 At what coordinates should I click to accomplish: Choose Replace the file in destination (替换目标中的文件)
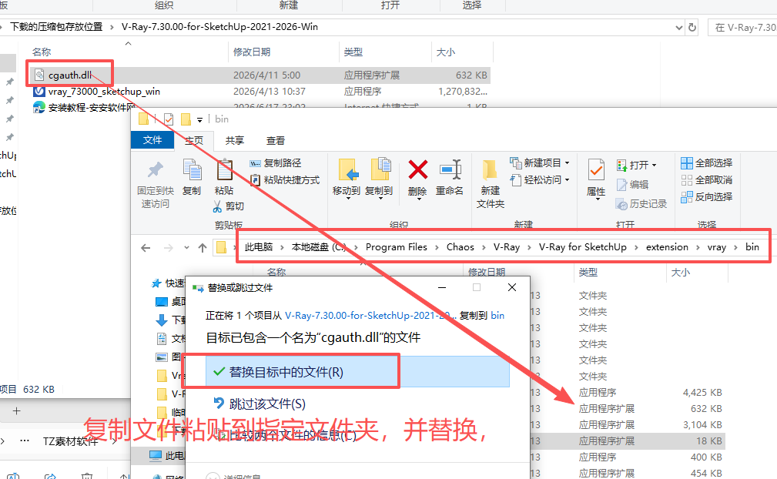[x=358, y=371]
